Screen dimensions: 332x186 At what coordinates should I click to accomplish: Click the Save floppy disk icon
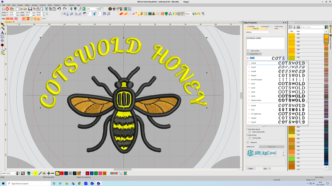tap(30, 9)
